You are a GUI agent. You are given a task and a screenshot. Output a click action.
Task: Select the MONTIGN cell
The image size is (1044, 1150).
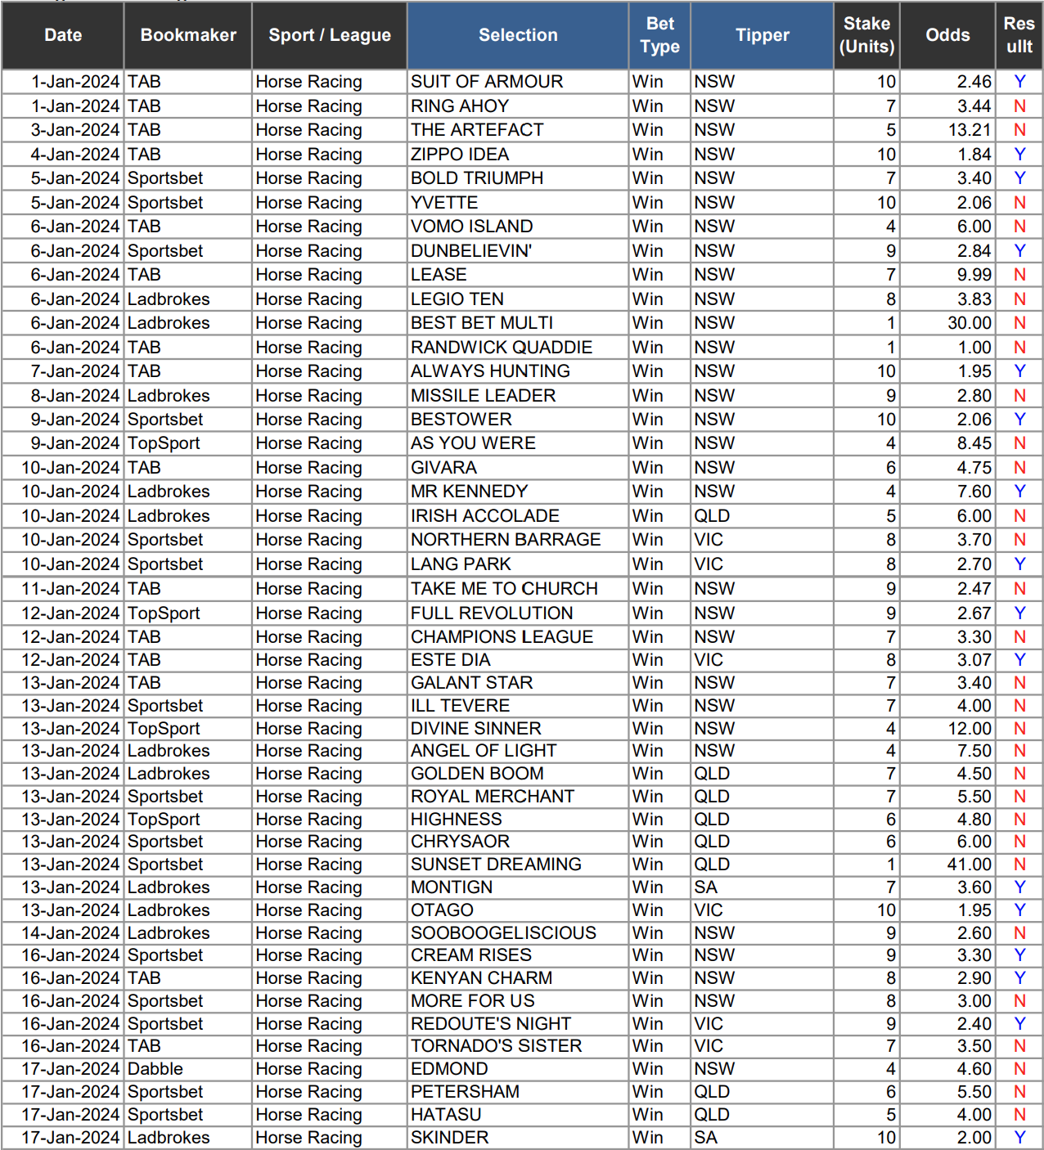(x=518, y=887)
